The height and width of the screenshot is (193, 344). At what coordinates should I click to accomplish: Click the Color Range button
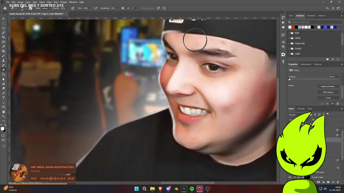point(328,92)
